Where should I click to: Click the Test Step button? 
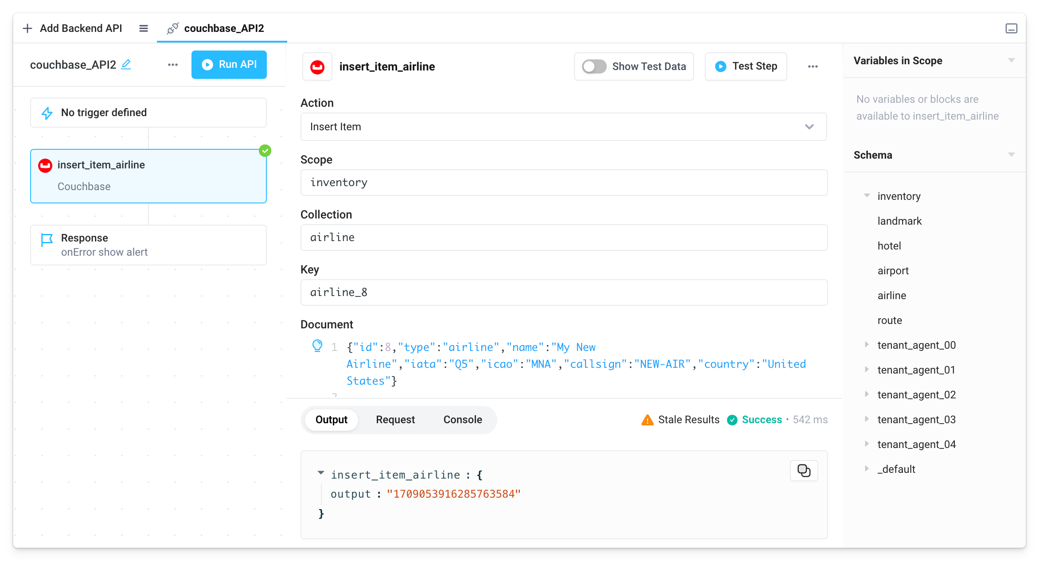click(746, 66)
